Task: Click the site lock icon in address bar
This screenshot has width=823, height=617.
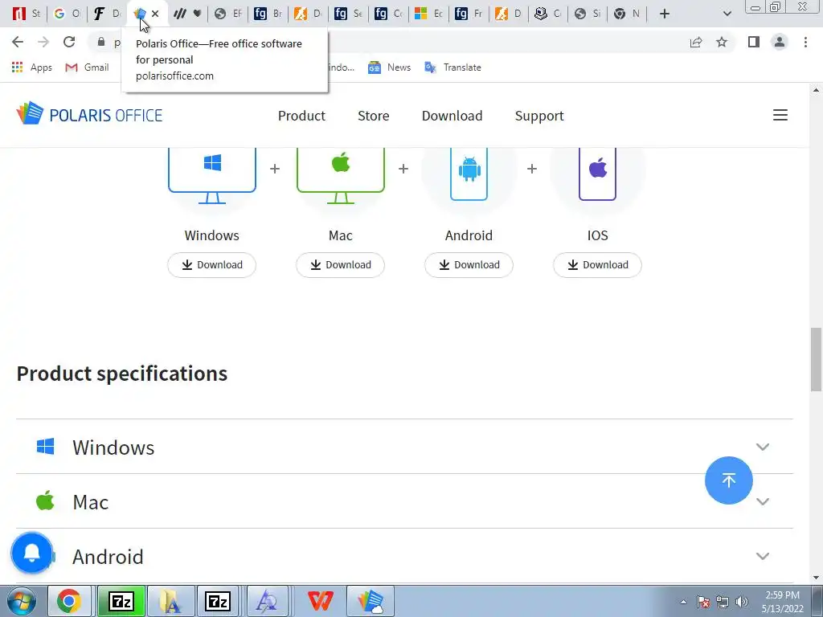Action: coord(101,42)
